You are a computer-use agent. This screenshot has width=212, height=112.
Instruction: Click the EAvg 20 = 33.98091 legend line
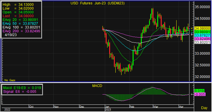tap(20, 20)
